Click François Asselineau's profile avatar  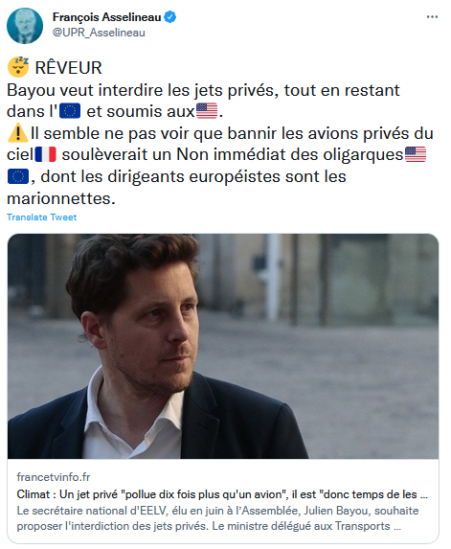click(25, 26)
